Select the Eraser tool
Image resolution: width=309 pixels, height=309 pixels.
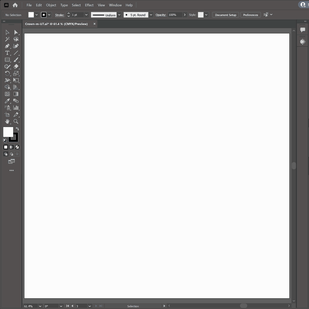pos(16,66)
